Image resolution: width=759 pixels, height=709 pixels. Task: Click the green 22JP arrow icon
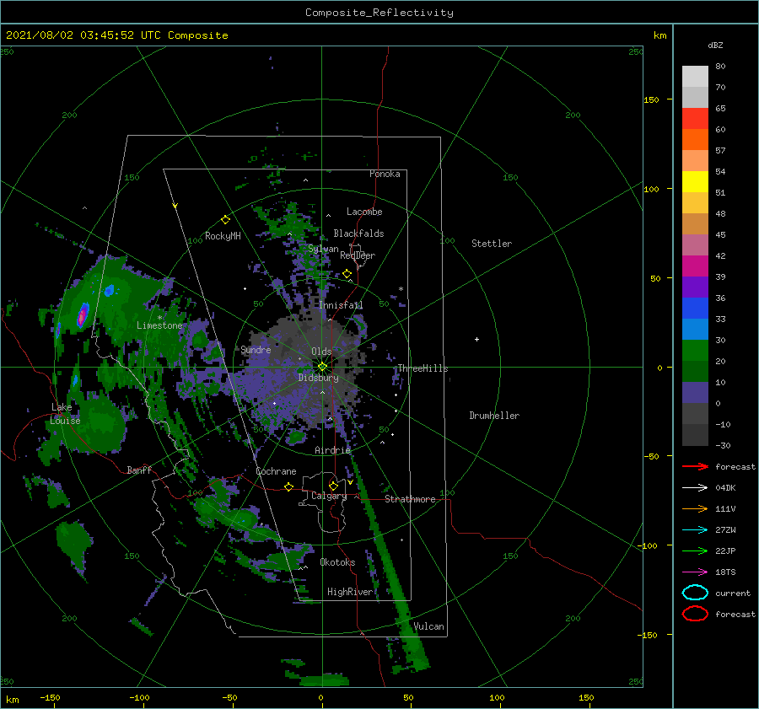pyautogui.click(x=695, y=551)
